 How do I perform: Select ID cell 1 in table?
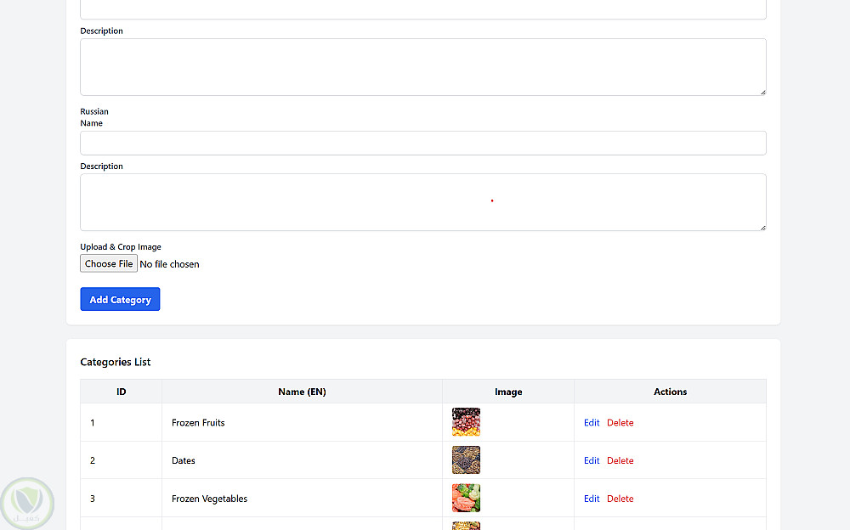[121, 423]
